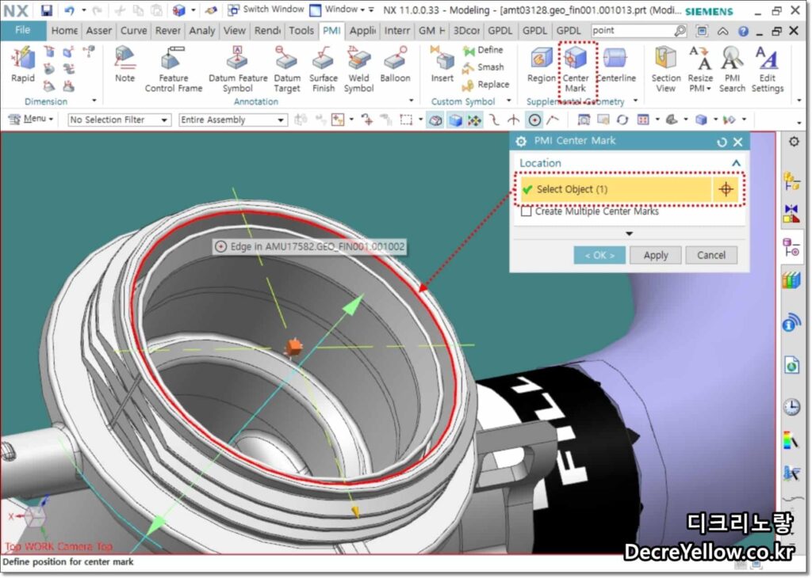Select the Datum Target tool
The height and width of the screenshot is (578, 812).
pos(287,70)
